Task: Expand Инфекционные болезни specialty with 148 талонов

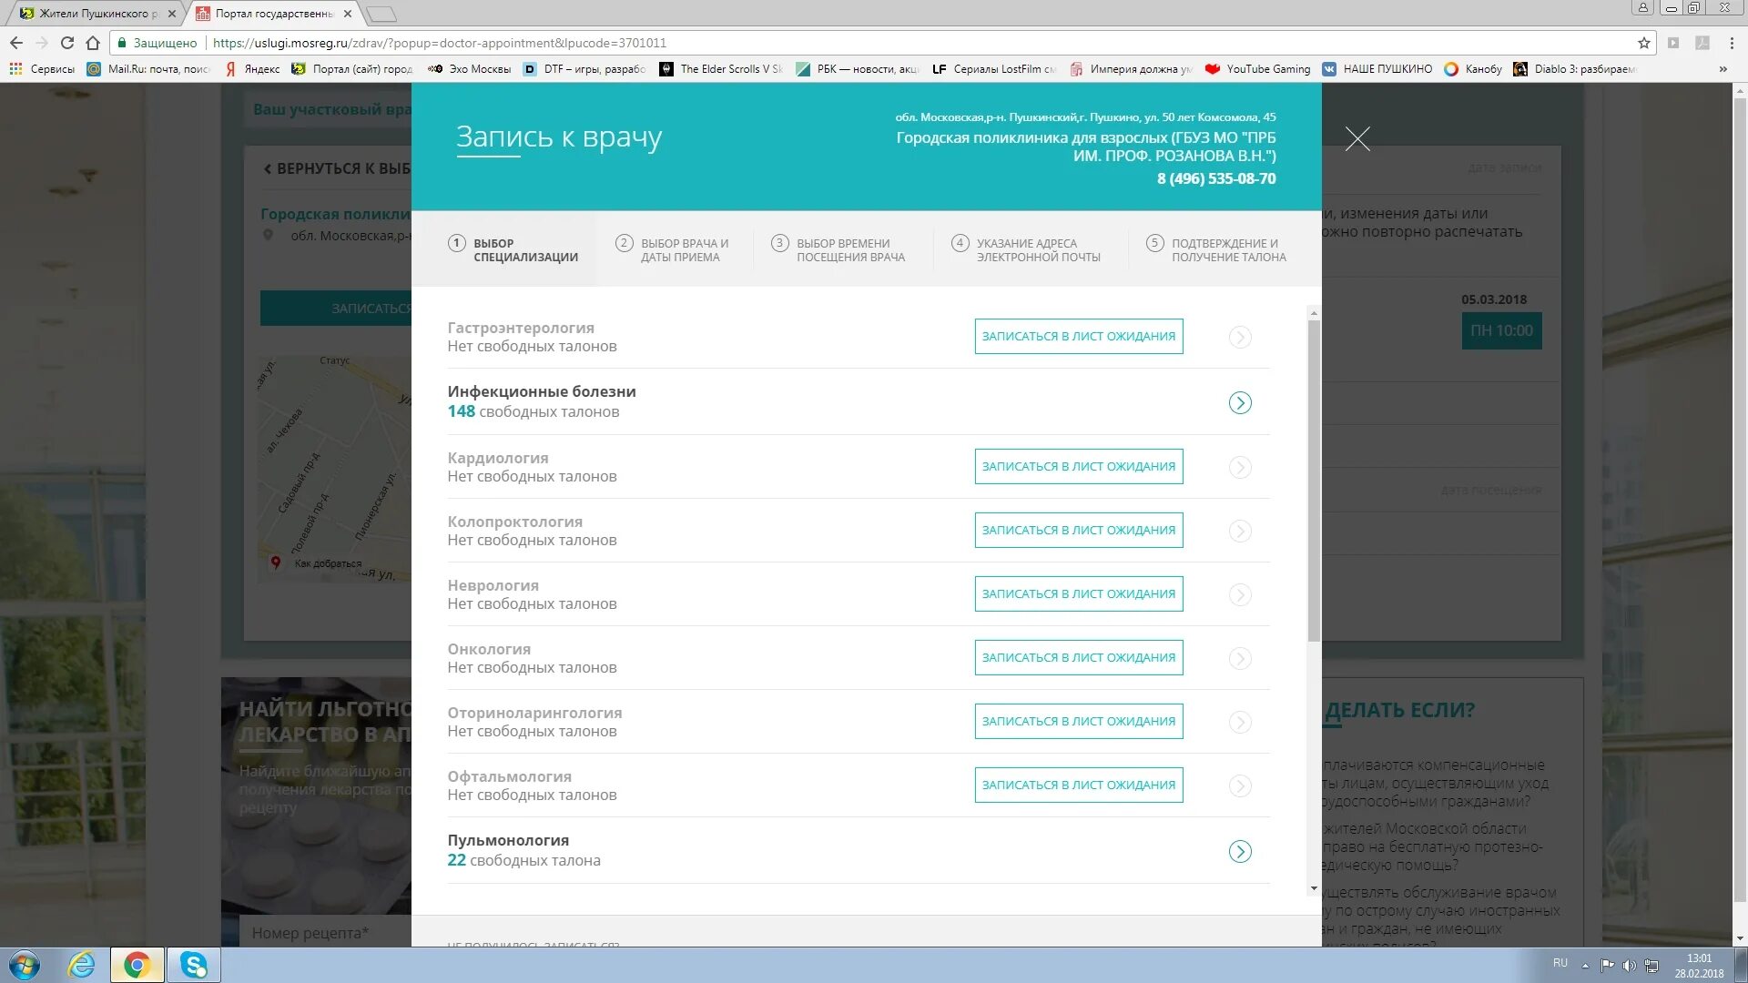Action: point(1240,402)
